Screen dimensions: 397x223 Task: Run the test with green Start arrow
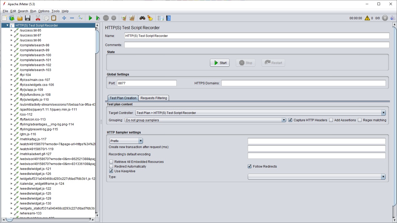tap(90, 18)
